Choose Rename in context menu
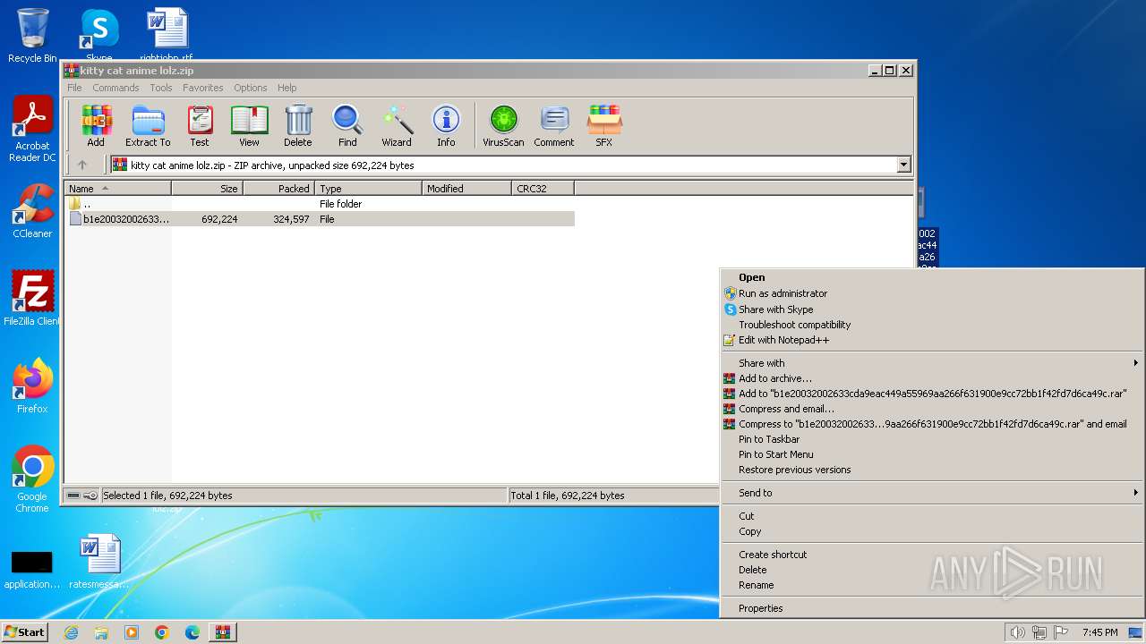This screenshot has width=1146, height=644. (931, 585)
